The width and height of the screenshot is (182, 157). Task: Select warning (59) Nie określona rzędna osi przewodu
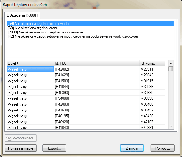tap(90, 24)
